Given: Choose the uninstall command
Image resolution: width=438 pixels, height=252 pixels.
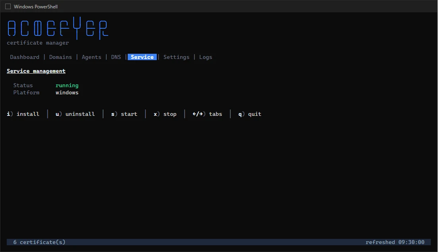Looking at the screenshot, I should pos(75,114).
